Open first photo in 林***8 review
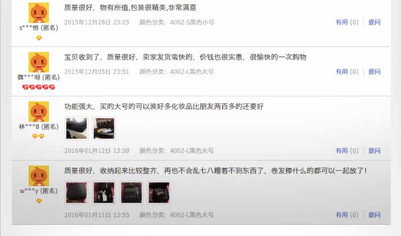This screenshot has width=401, height=236. (x=76, y=128)
